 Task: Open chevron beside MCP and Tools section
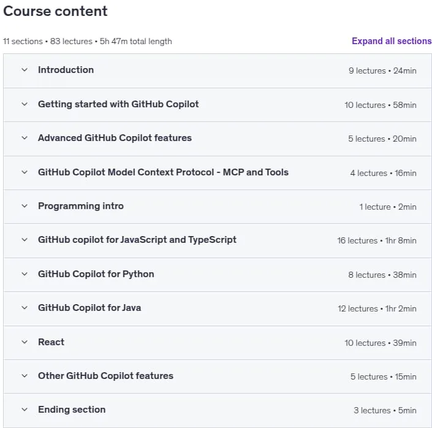[x=25, y=172]
